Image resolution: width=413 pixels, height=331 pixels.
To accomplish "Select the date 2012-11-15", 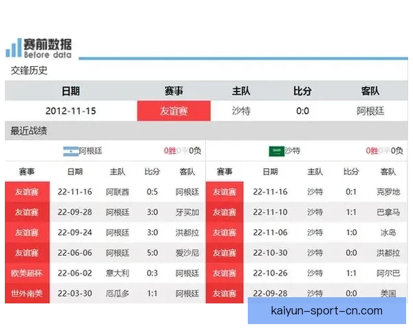I will [x=71, y=111].
